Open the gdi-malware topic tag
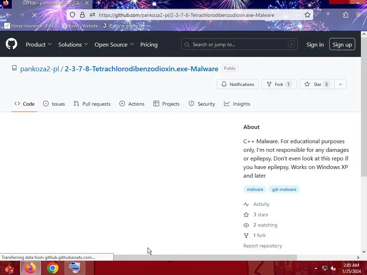Viewport: 367px width, 275px height. (x=284, y=189)
